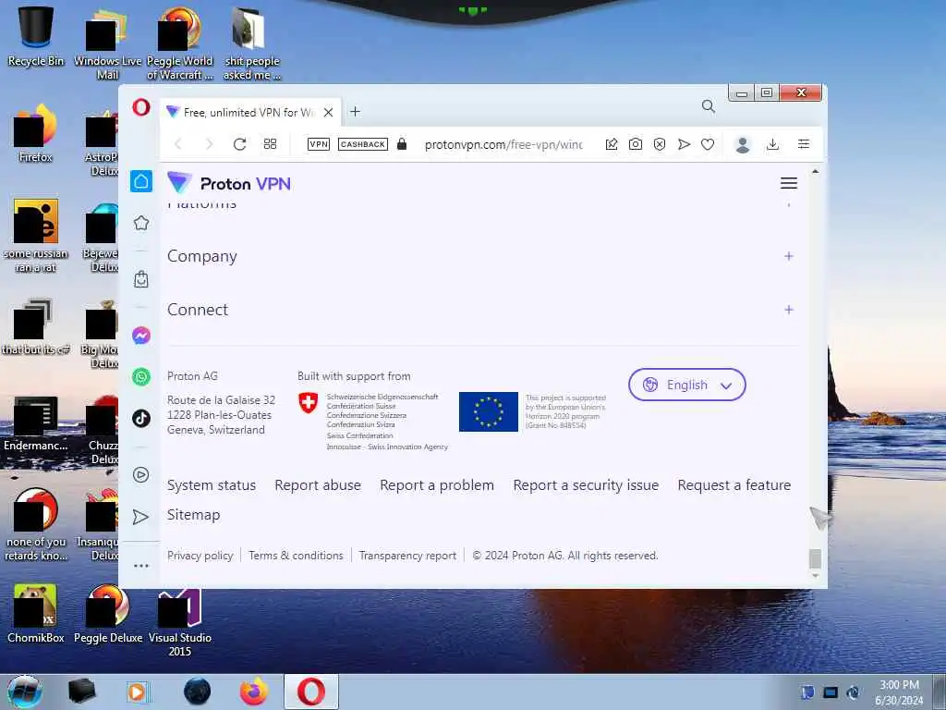Open TikTok in the sidebar

click(x=141, y=418)
